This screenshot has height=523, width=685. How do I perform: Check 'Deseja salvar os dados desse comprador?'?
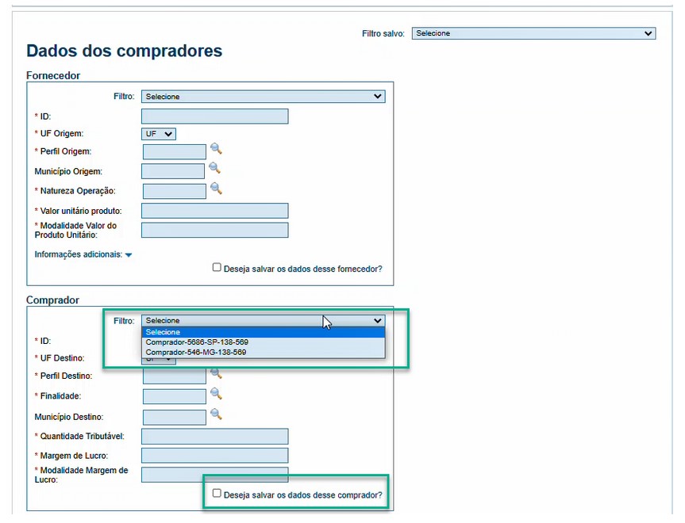(x=217, y=493)
